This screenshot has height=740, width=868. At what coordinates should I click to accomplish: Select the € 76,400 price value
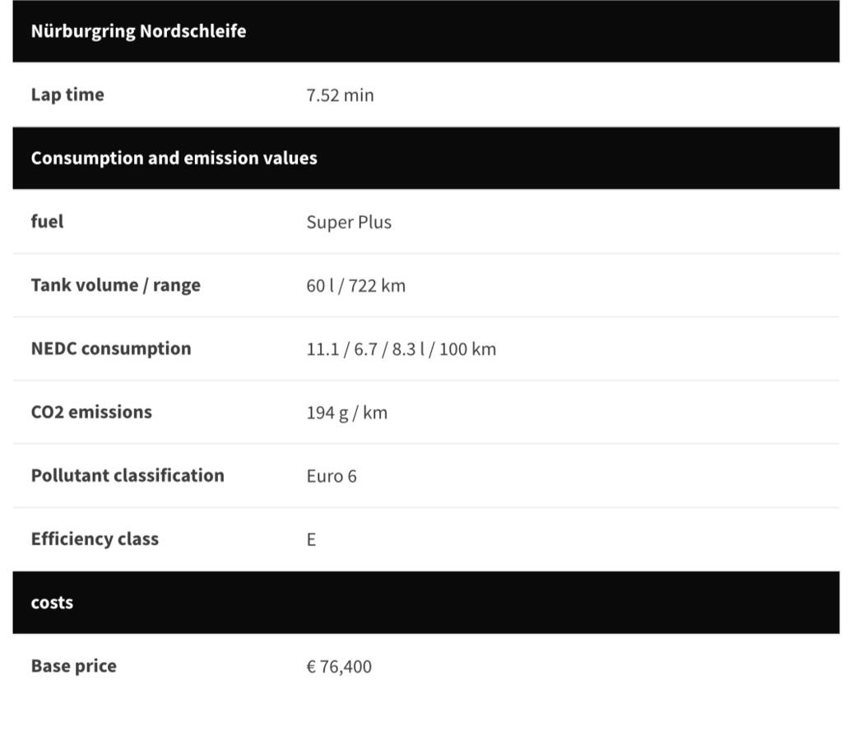coord(339,667)
